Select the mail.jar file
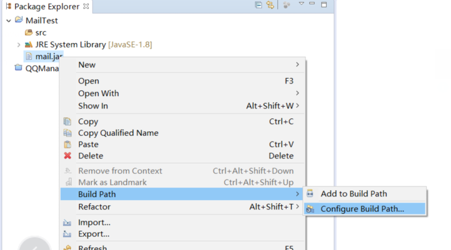This screenshot has height=250, width=451. 49,57
